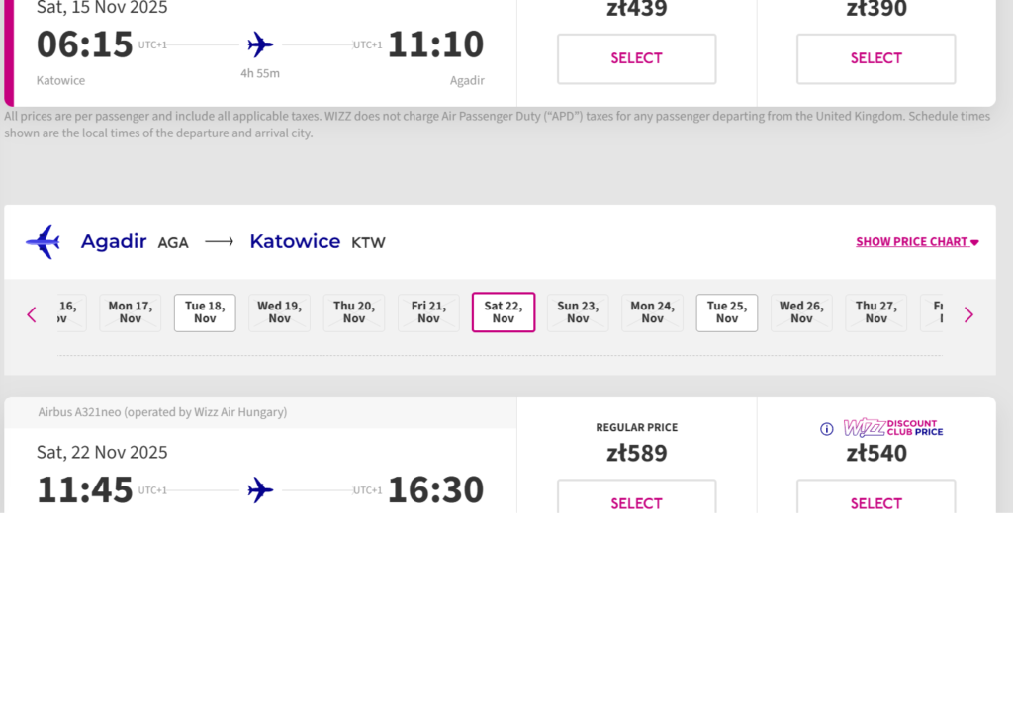This screenshot has width=1013, height=707.
Task: Click the WIZZ Discount Club logo
Action: pos(892,428)
